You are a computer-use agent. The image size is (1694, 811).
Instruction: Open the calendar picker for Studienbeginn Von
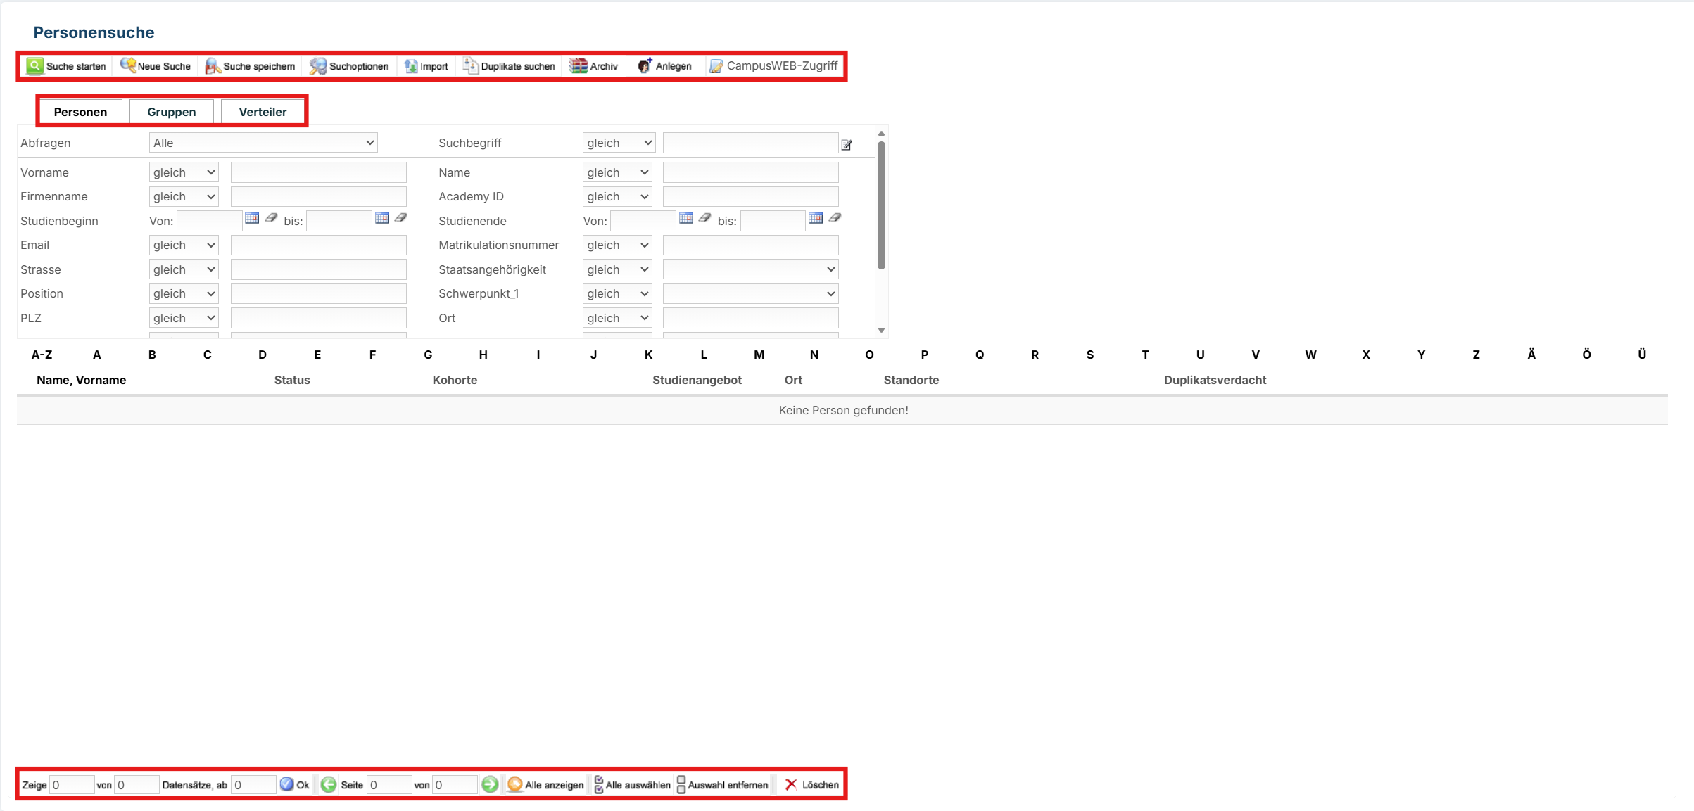(252, 218)
